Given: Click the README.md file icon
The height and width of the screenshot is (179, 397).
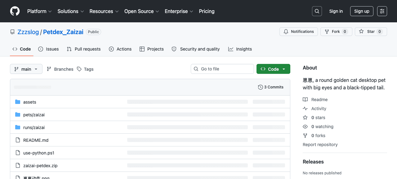Looking at the screenshot, I should [18, 140].
